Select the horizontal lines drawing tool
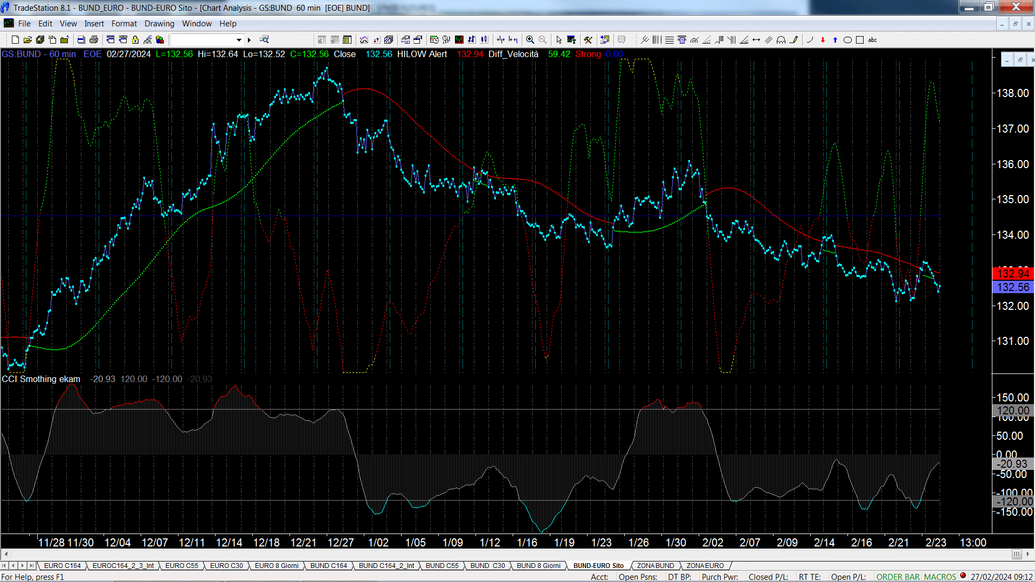The image size is (1035, 582). [669, 40]
